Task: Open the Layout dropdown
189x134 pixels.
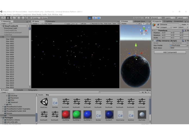Action: [182, 18]
